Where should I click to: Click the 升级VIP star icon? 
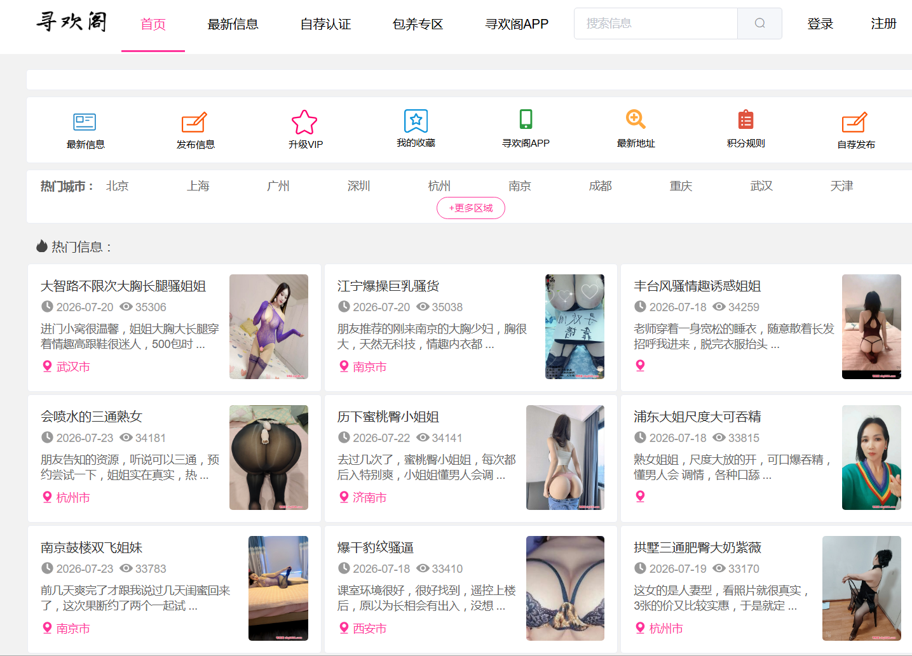coord(304,122)
